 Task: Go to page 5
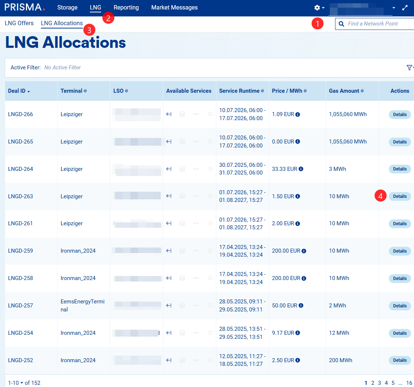[x=393, y=383]
